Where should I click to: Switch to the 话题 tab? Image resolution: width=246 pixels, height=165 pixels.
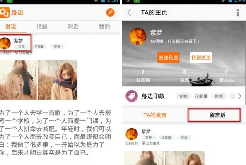[x=42, y=26]
